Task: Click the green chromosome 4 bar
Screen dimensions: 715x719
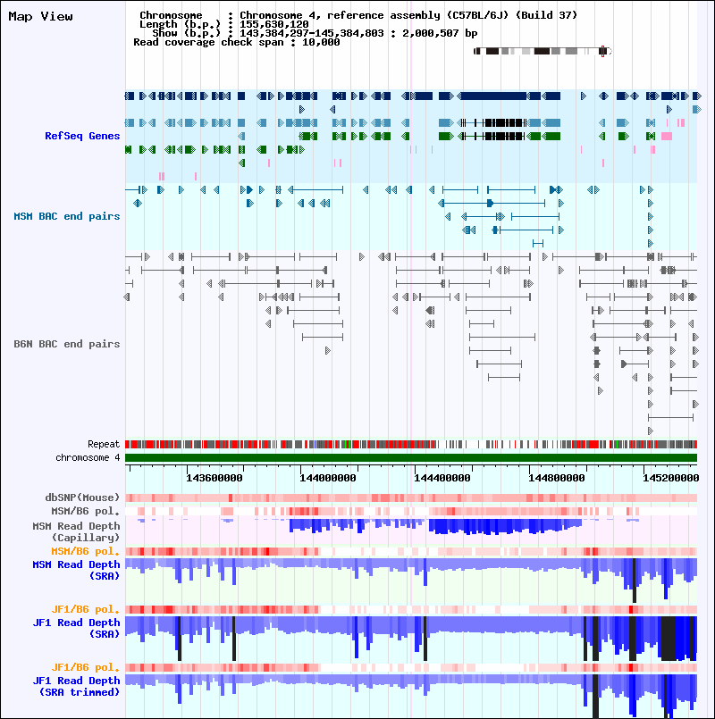Action: click(x=411, y=457)
